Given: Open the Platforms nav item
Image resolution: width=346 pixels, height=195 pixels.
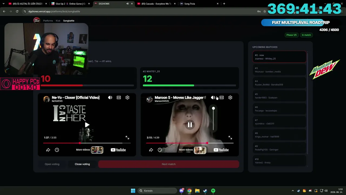Looking at the screenshot, I should [x=48, y=21].
